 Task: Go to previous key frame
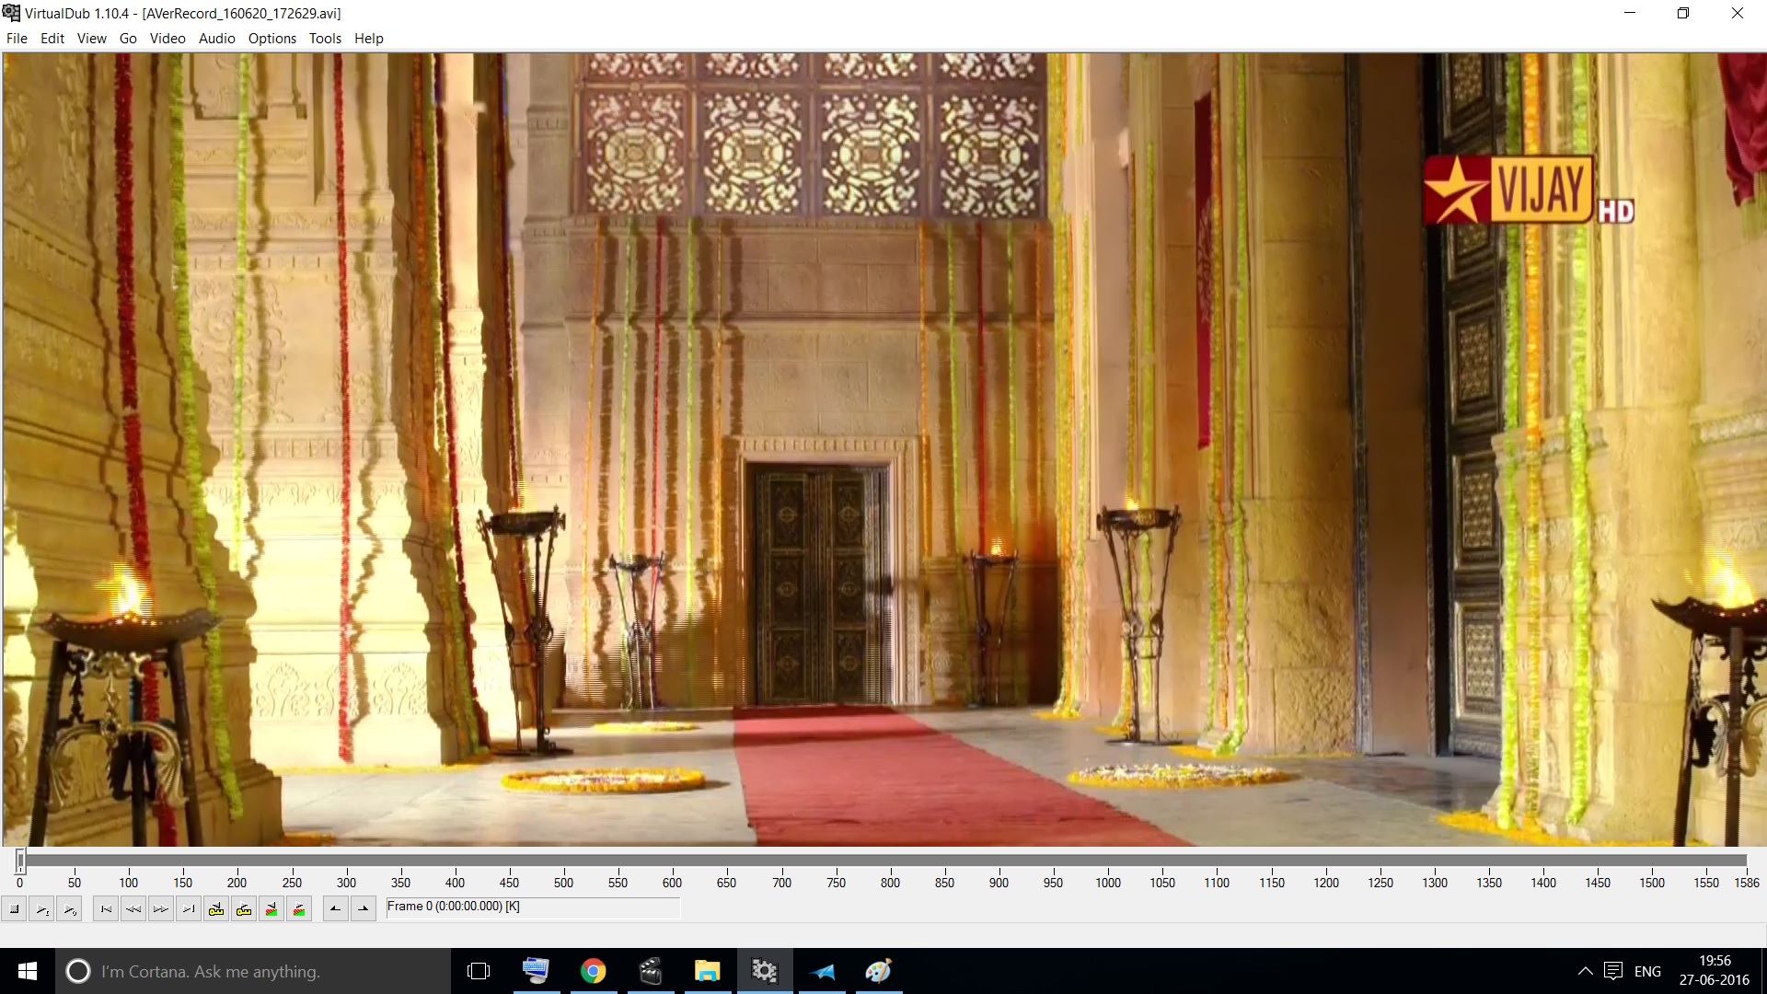pos(216,909)
